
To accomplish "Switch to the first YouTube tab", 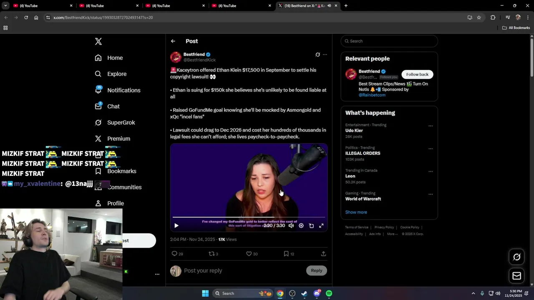I will pyautogui.click(x=43, y=5).
